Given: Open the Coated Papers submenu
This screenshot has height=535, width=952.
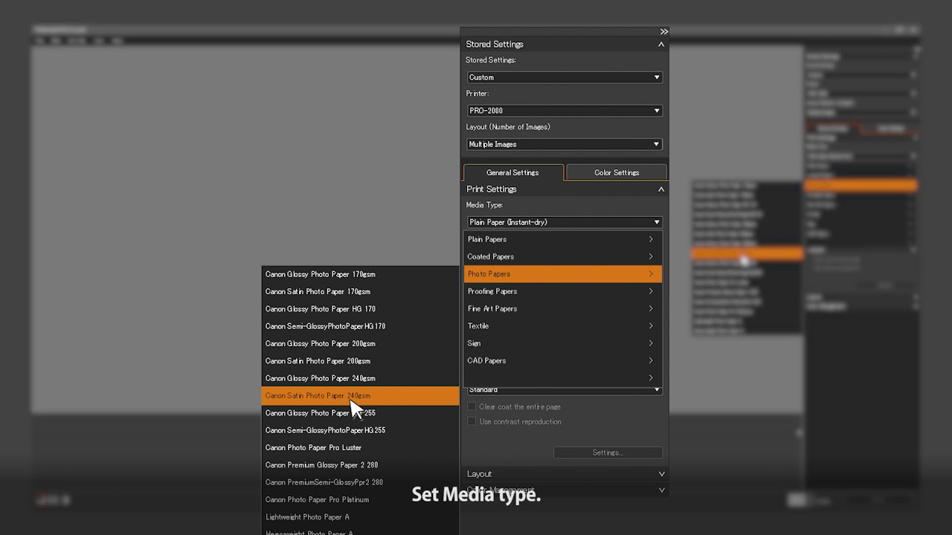Looking at the screenshot, I should tap(562, 256).
